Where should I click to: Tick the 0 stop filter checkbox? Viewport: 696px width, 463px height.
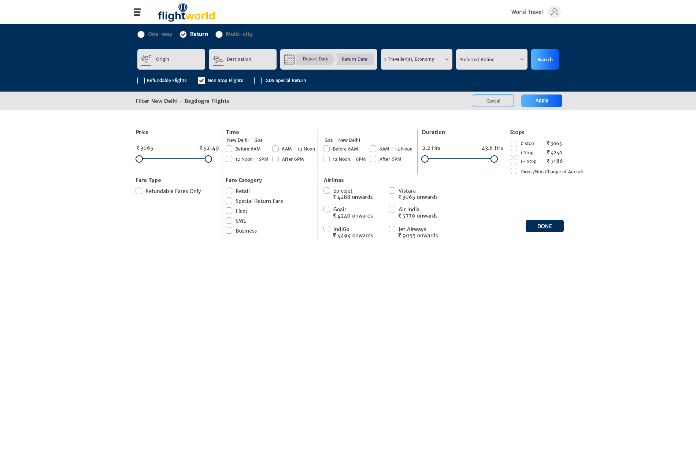[514, 144]
